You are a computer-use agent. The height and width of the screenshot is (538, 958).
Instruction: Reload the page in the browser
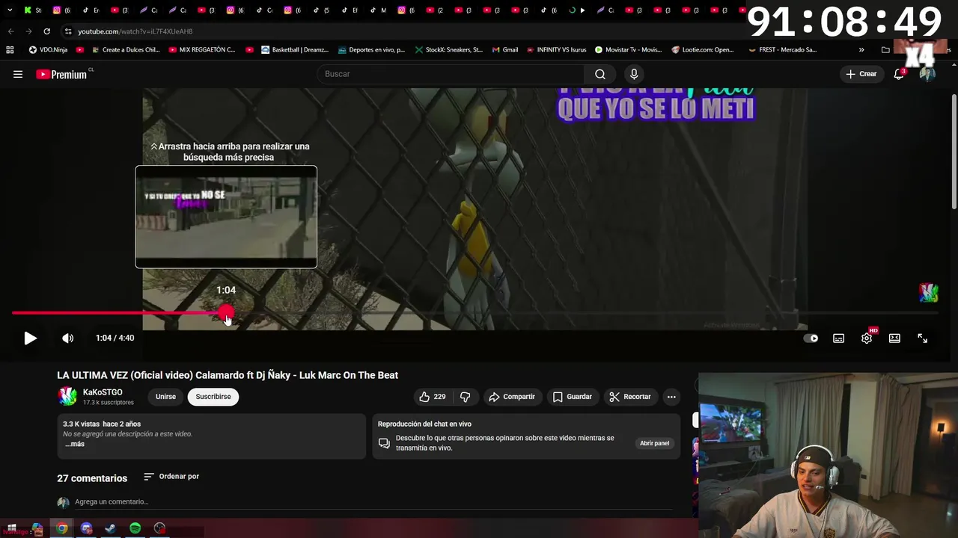46,31
